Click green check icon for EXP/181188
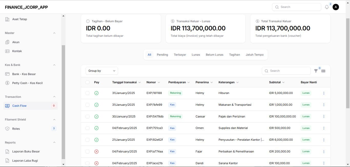The height and width of the screenshot is (167, 350). pos(96,93)
